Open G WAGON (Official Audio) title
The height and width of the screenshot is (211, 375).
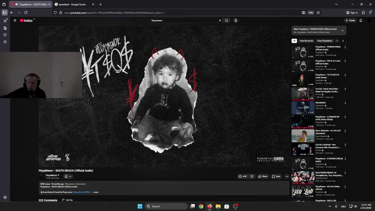(329, 160)
